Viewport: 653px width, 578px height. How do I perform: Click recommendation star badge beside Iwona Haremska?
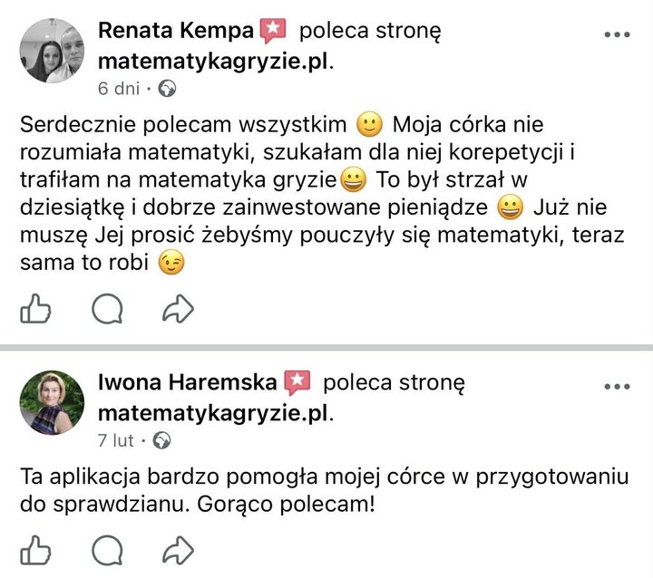click(x=297, y=382)
